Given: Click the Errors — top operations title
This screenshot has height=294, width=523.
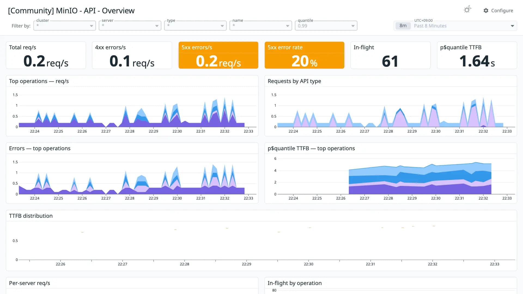Looking at the screenshot, I should click(39, 148).
